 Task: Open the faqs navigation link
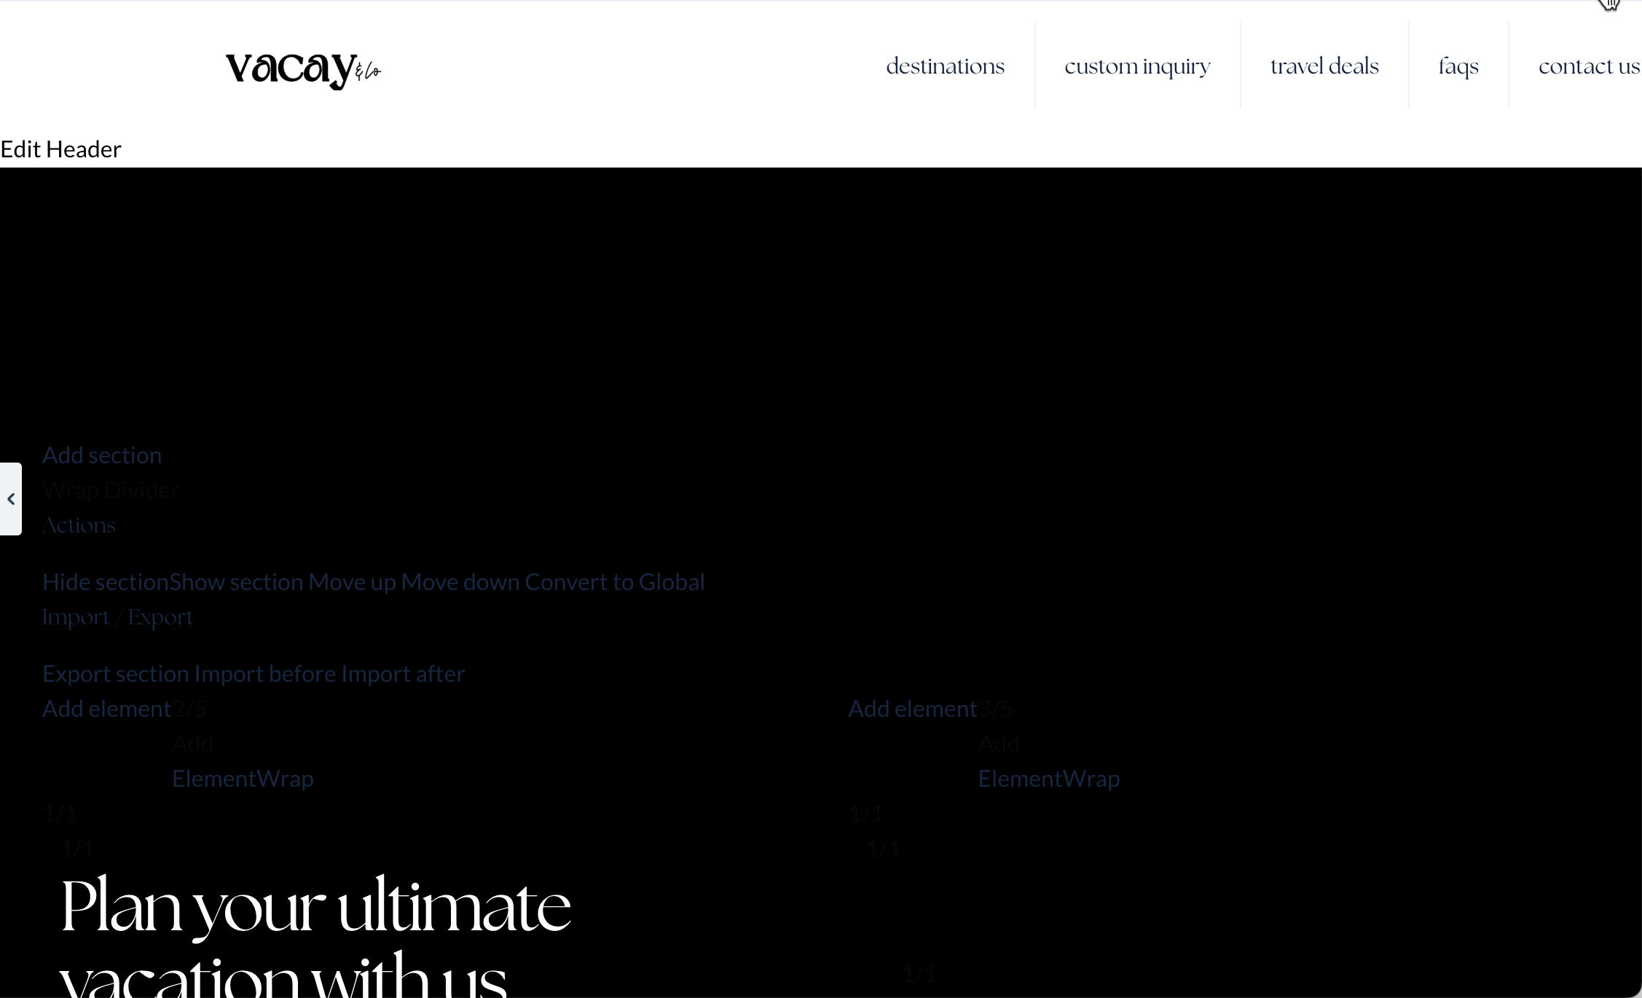click(1458, 66)
